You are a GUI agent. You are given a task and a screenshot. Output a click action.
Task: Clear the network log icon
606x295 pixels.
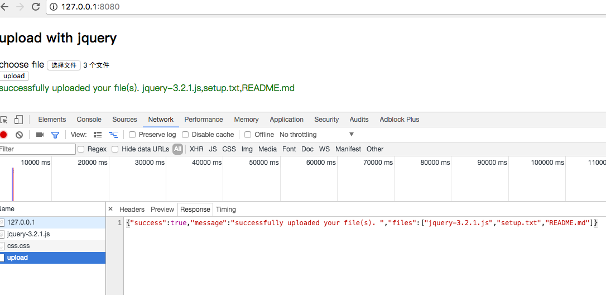(x=19, y=135)
